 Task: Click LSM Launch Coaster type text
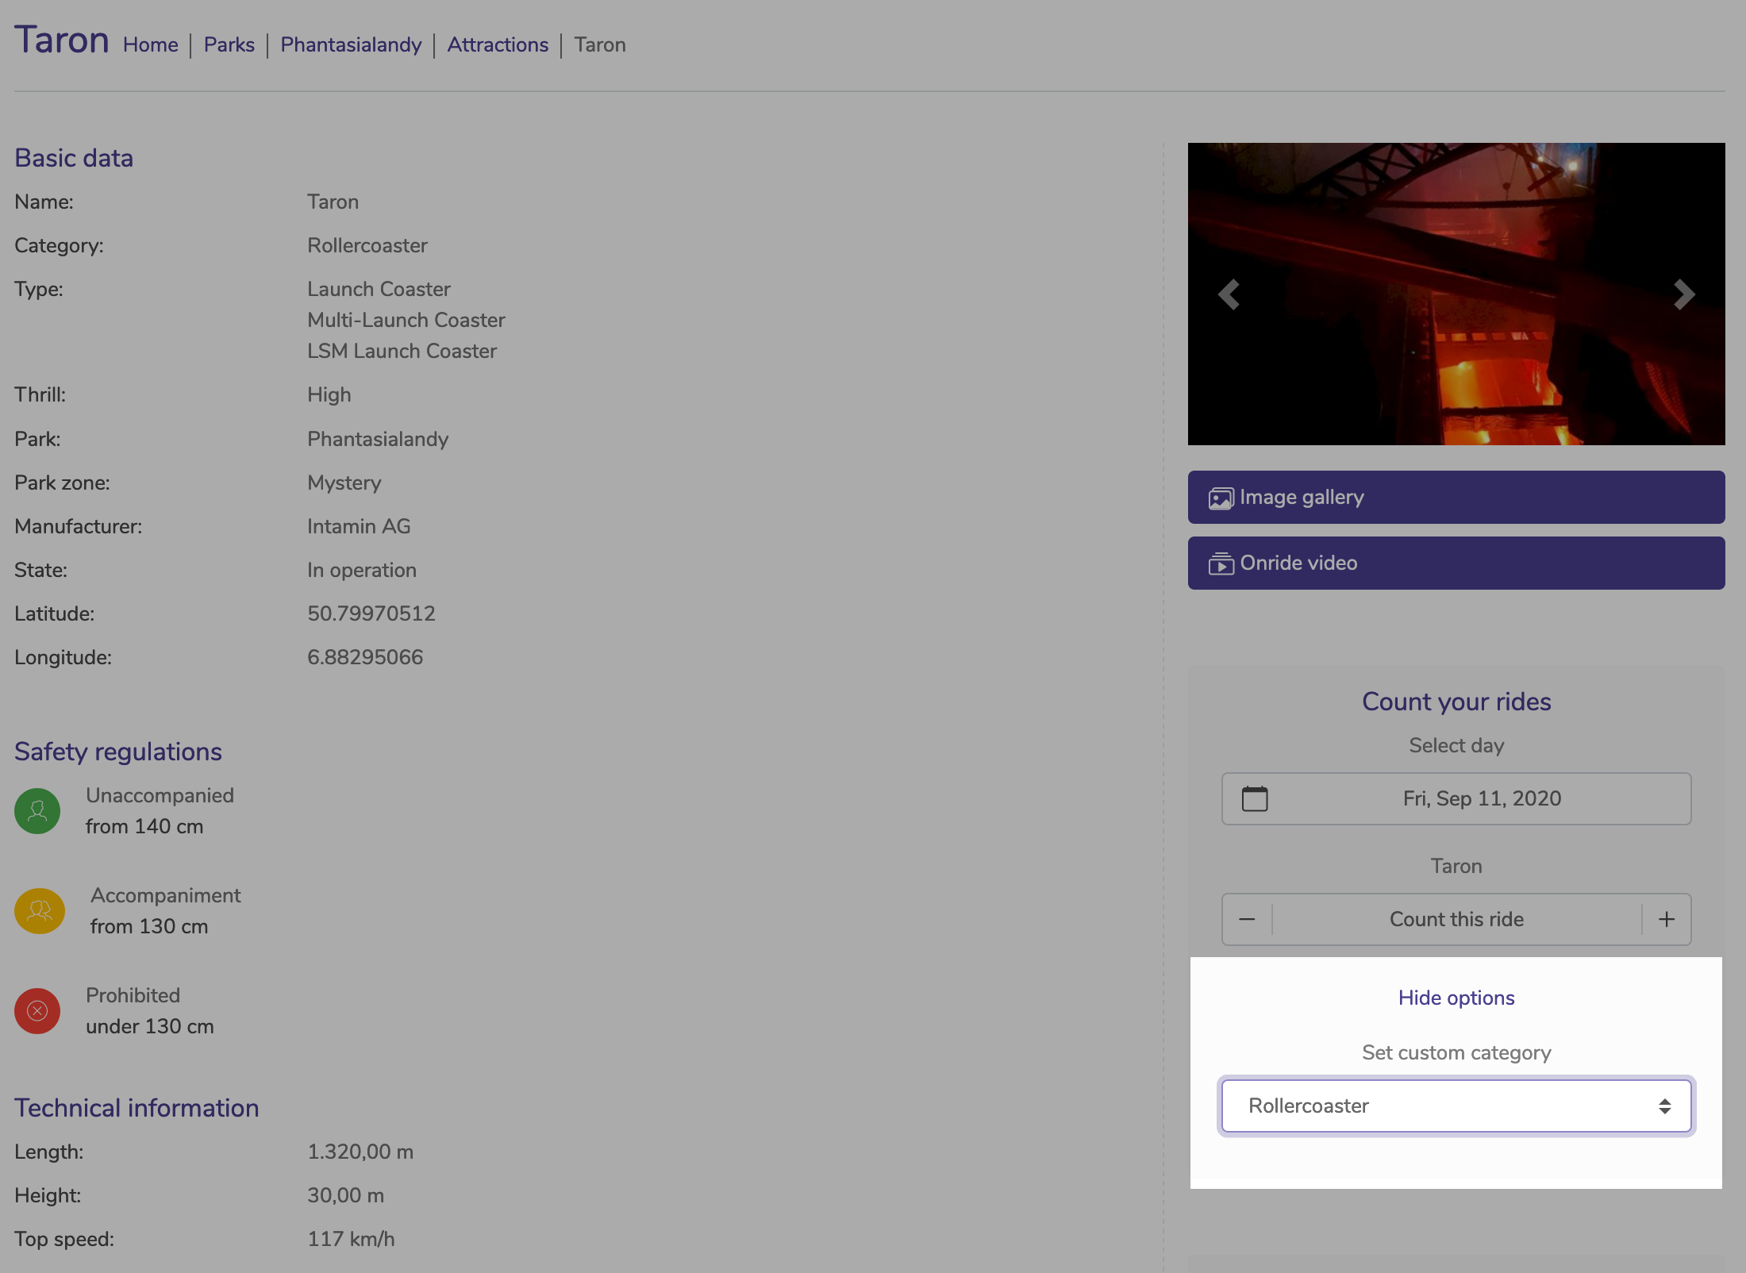(402, 351)
